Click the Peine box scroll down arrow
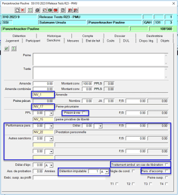This screenshot has width=178, height=195. point(166,63)
